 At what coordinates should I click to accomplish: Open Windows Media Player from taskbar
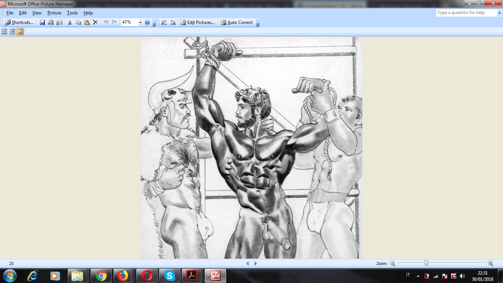pos(55,276)
